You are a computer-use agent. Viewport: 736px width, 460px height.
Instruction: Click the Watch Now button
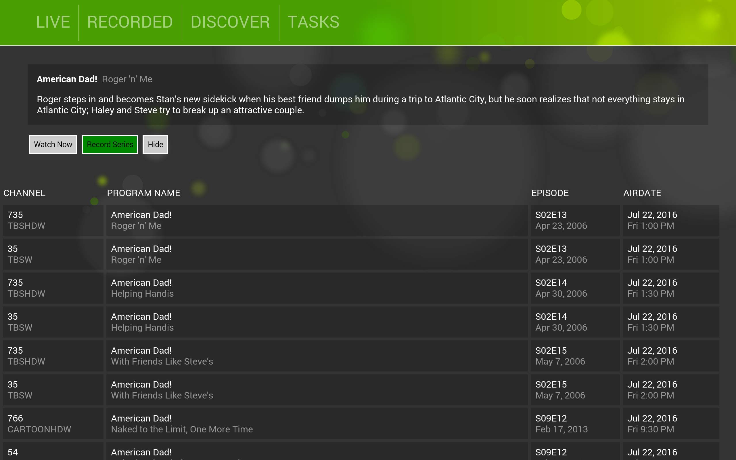(x=53, y=144)
